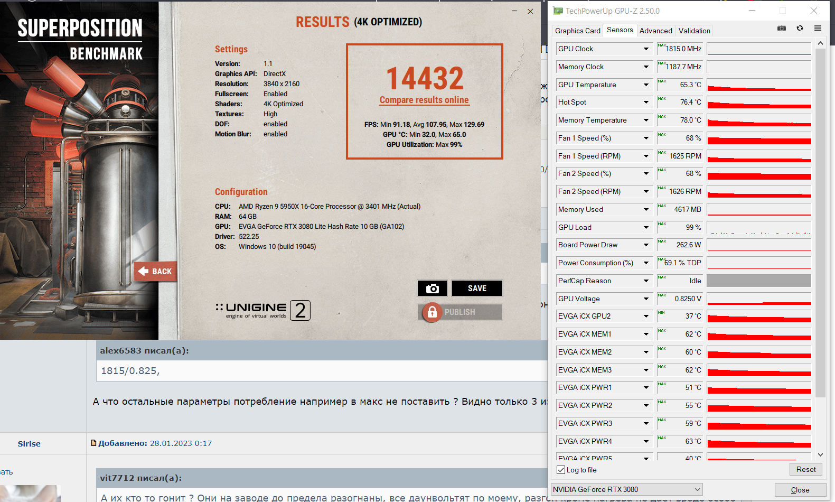The width and height of the screenshot is (835, 502).
Task: Click the GPU-Z title bar app icon
Action: pyautogui.click(x=558, y=11)
